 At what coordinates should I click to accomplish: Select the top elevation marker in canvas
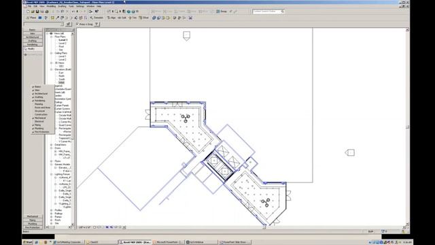click(x=186, y=36)
